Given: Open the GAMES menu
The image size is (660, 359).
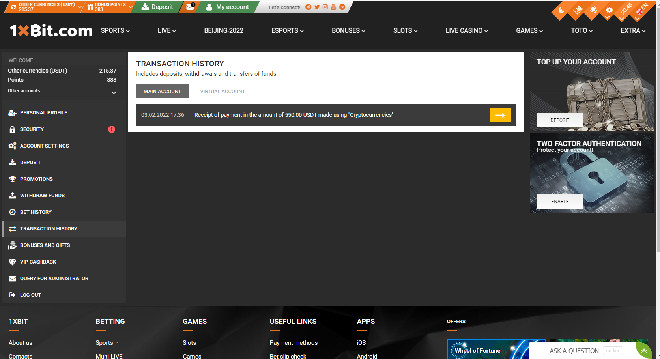Looking at the screenshot, I should coord(530,30).
